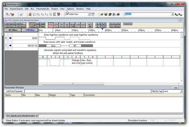Image resolution: width=189 pixels, height=127 pixels.
Task: Click the SIG1[7:0] signal name
Action: coord(31,46)
